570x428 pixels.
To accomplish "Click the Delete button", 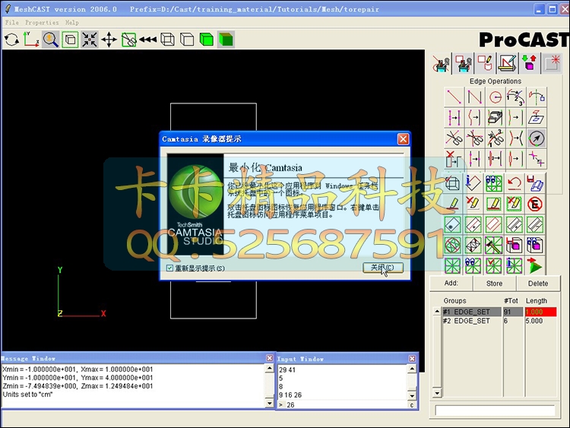I will pos(538,284).
